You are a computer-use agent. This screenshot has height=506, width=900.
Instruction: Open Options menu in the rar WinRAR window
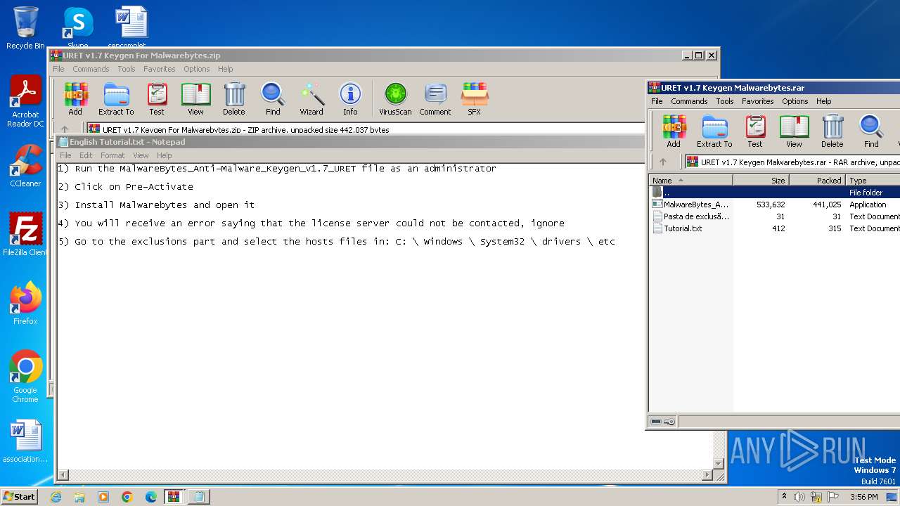coord(795,101)
